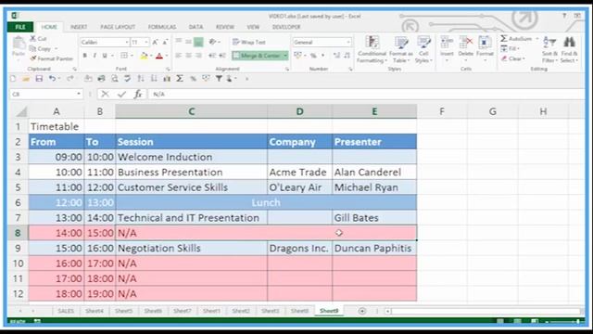The image size is (593, 334).
Task: Open Find & Select binoculars menu
Action: tap(569, 49)
